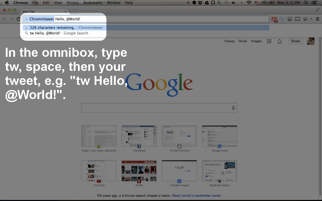Screen dimensions: 322x201
Task: Click the Gmail checker extension icon
Action: tap(274, 19)
